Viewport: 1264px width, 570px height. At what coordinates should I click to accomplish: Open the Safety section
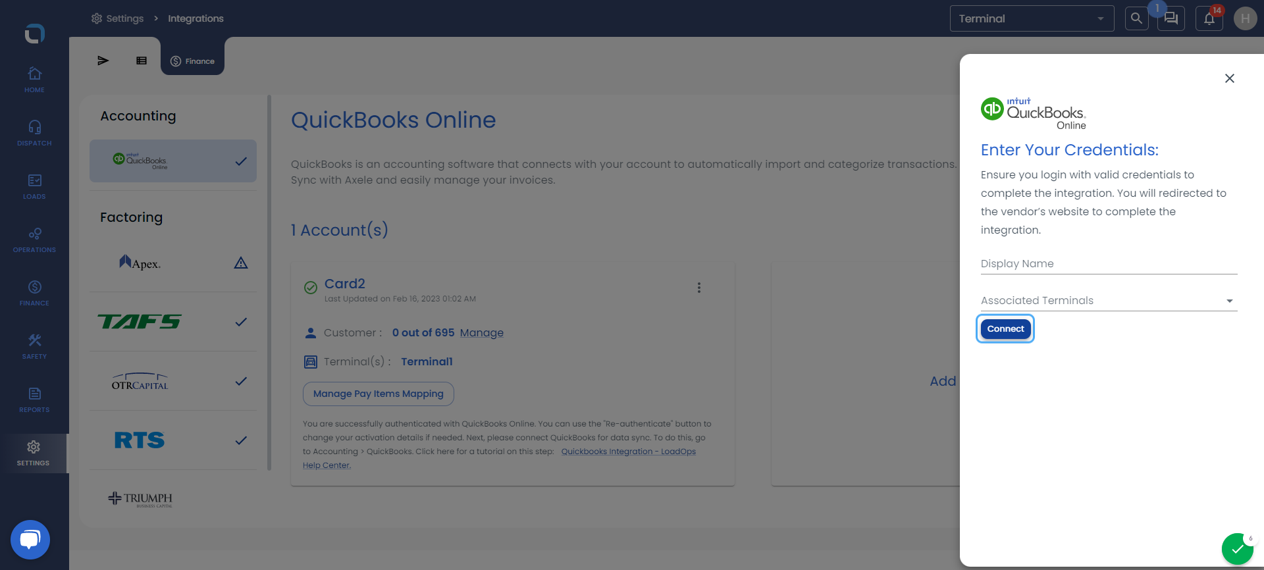click(34, 346)
